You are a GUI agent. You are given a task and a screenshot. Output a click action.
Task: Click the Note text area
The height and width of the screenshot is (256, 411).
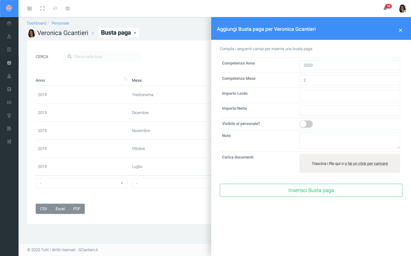pos(350,141)
